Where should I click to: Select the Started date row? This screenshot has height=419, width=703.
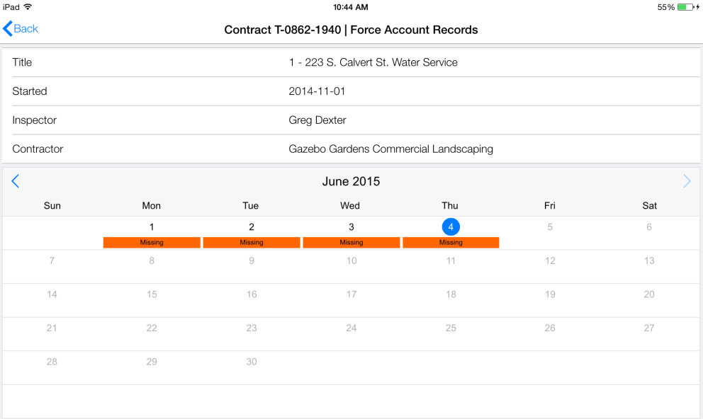351,91
